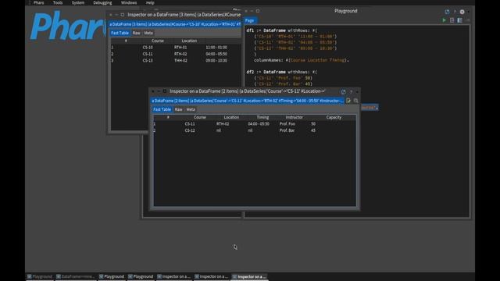Open the Debugging menu

[x=102, y=2]
